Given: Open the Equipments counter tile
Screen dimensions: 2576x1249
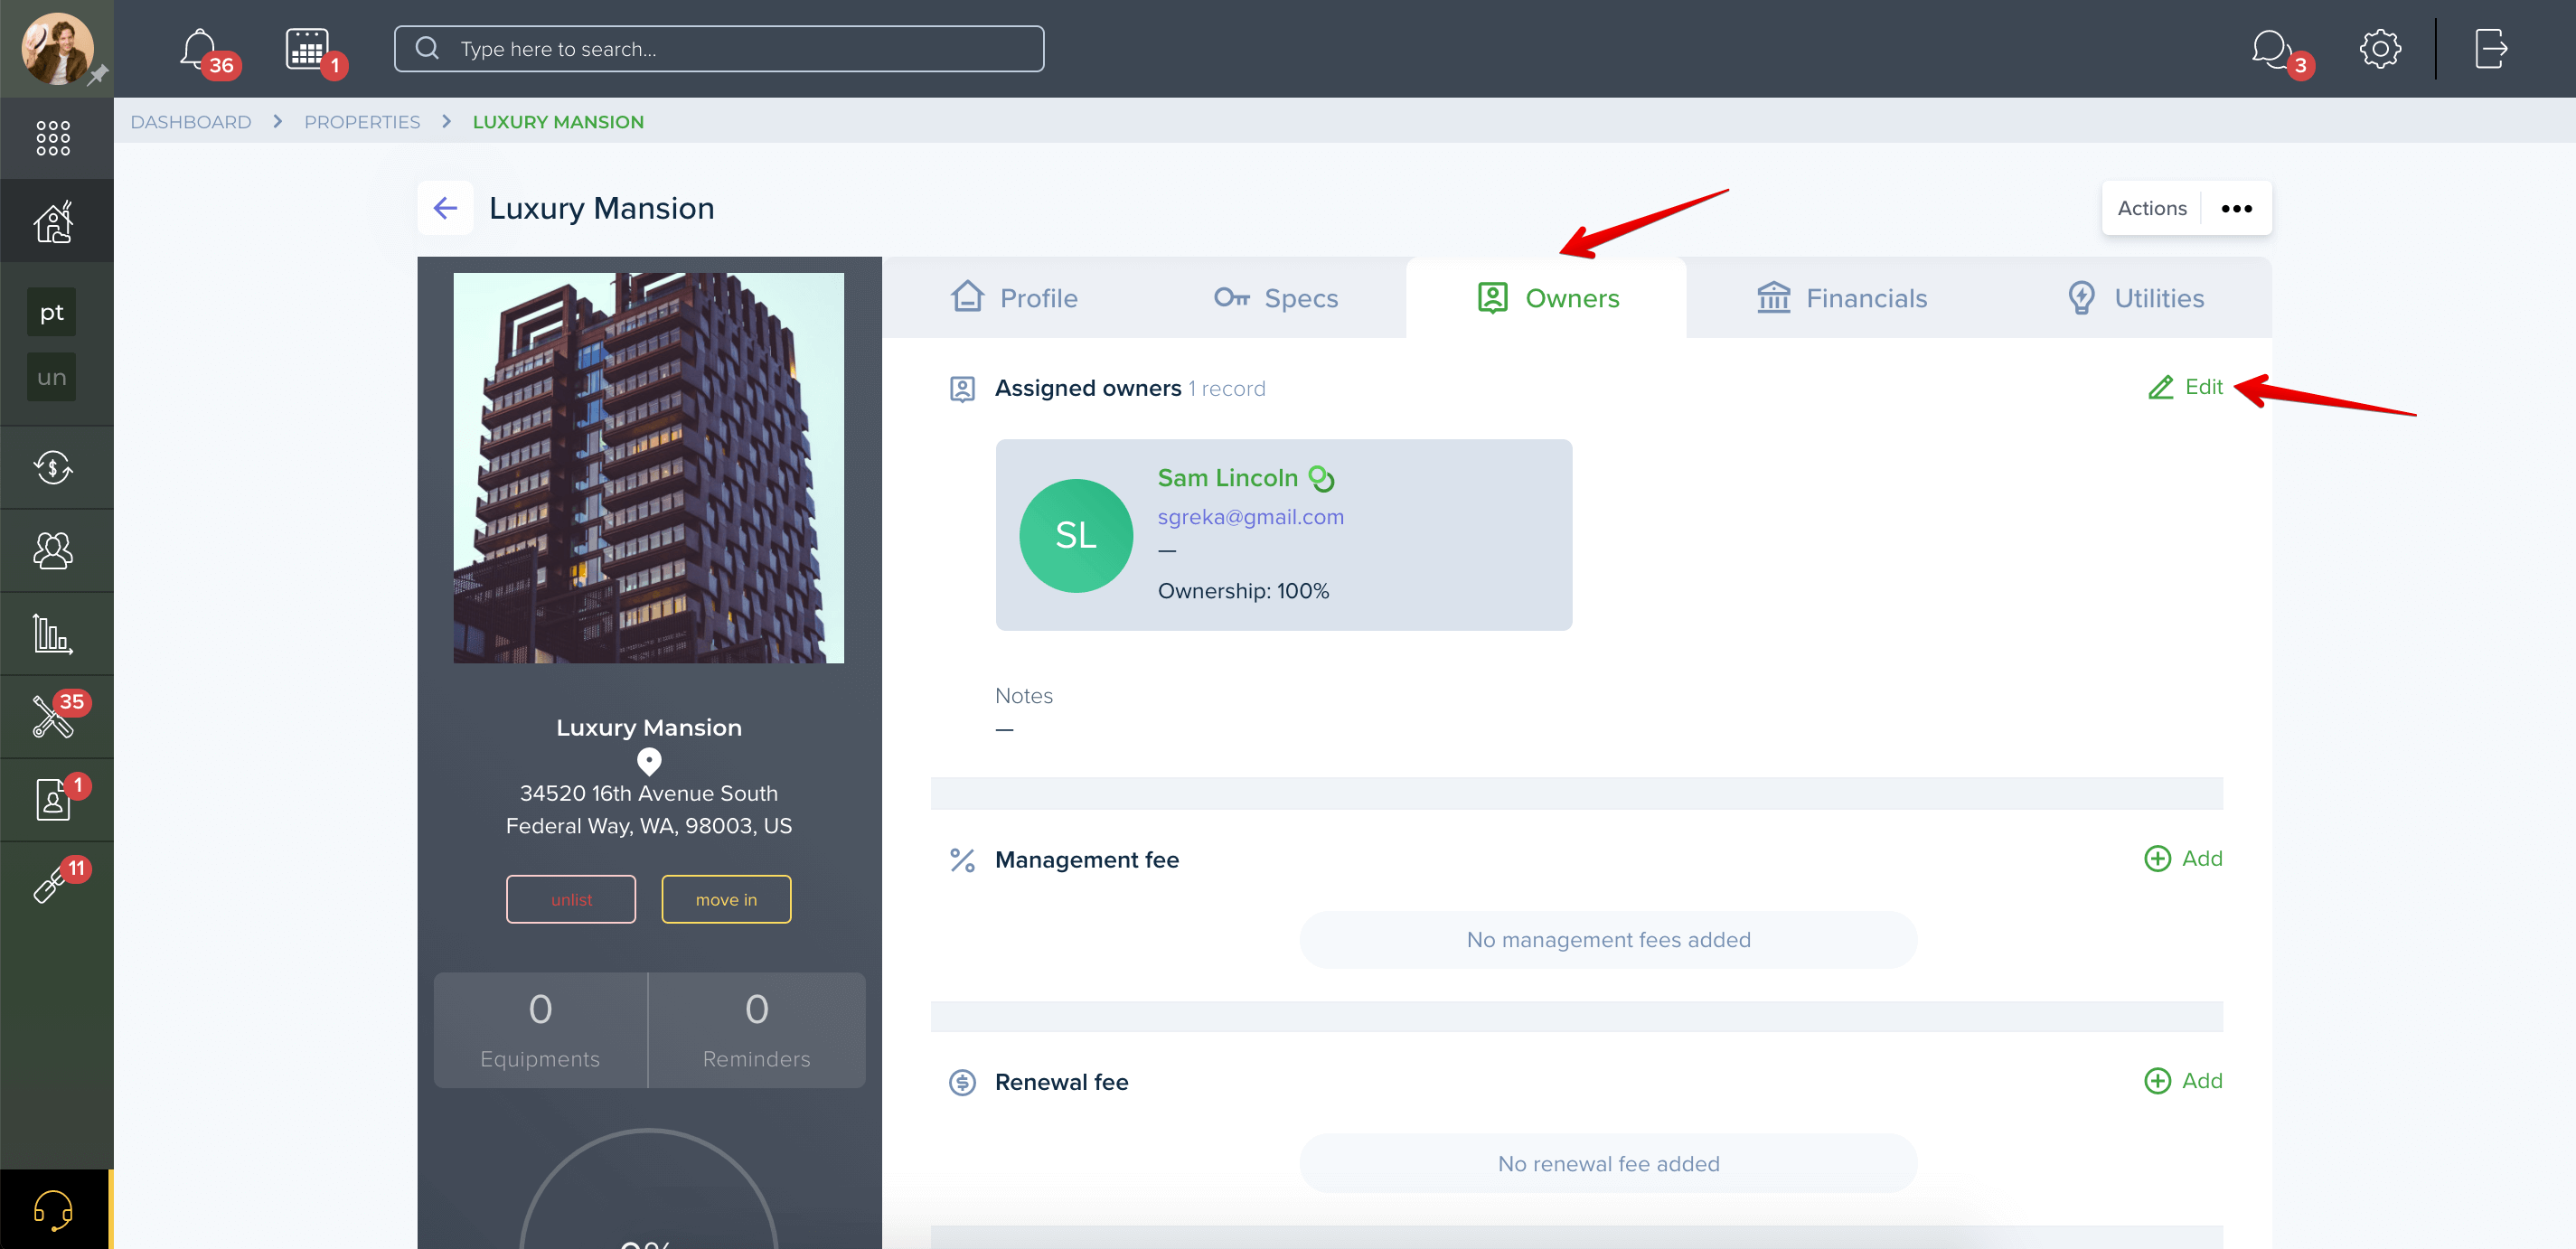Looking at the screenshot, I should click(x=540, y=1029).
